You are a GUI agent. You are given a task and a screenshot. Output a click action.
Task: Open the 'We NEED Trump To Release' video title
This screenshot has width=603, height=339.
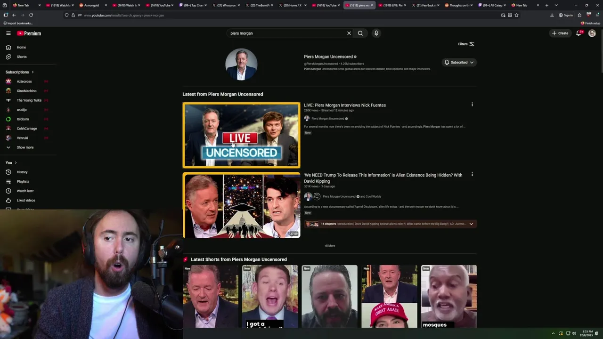pos(383,178)
